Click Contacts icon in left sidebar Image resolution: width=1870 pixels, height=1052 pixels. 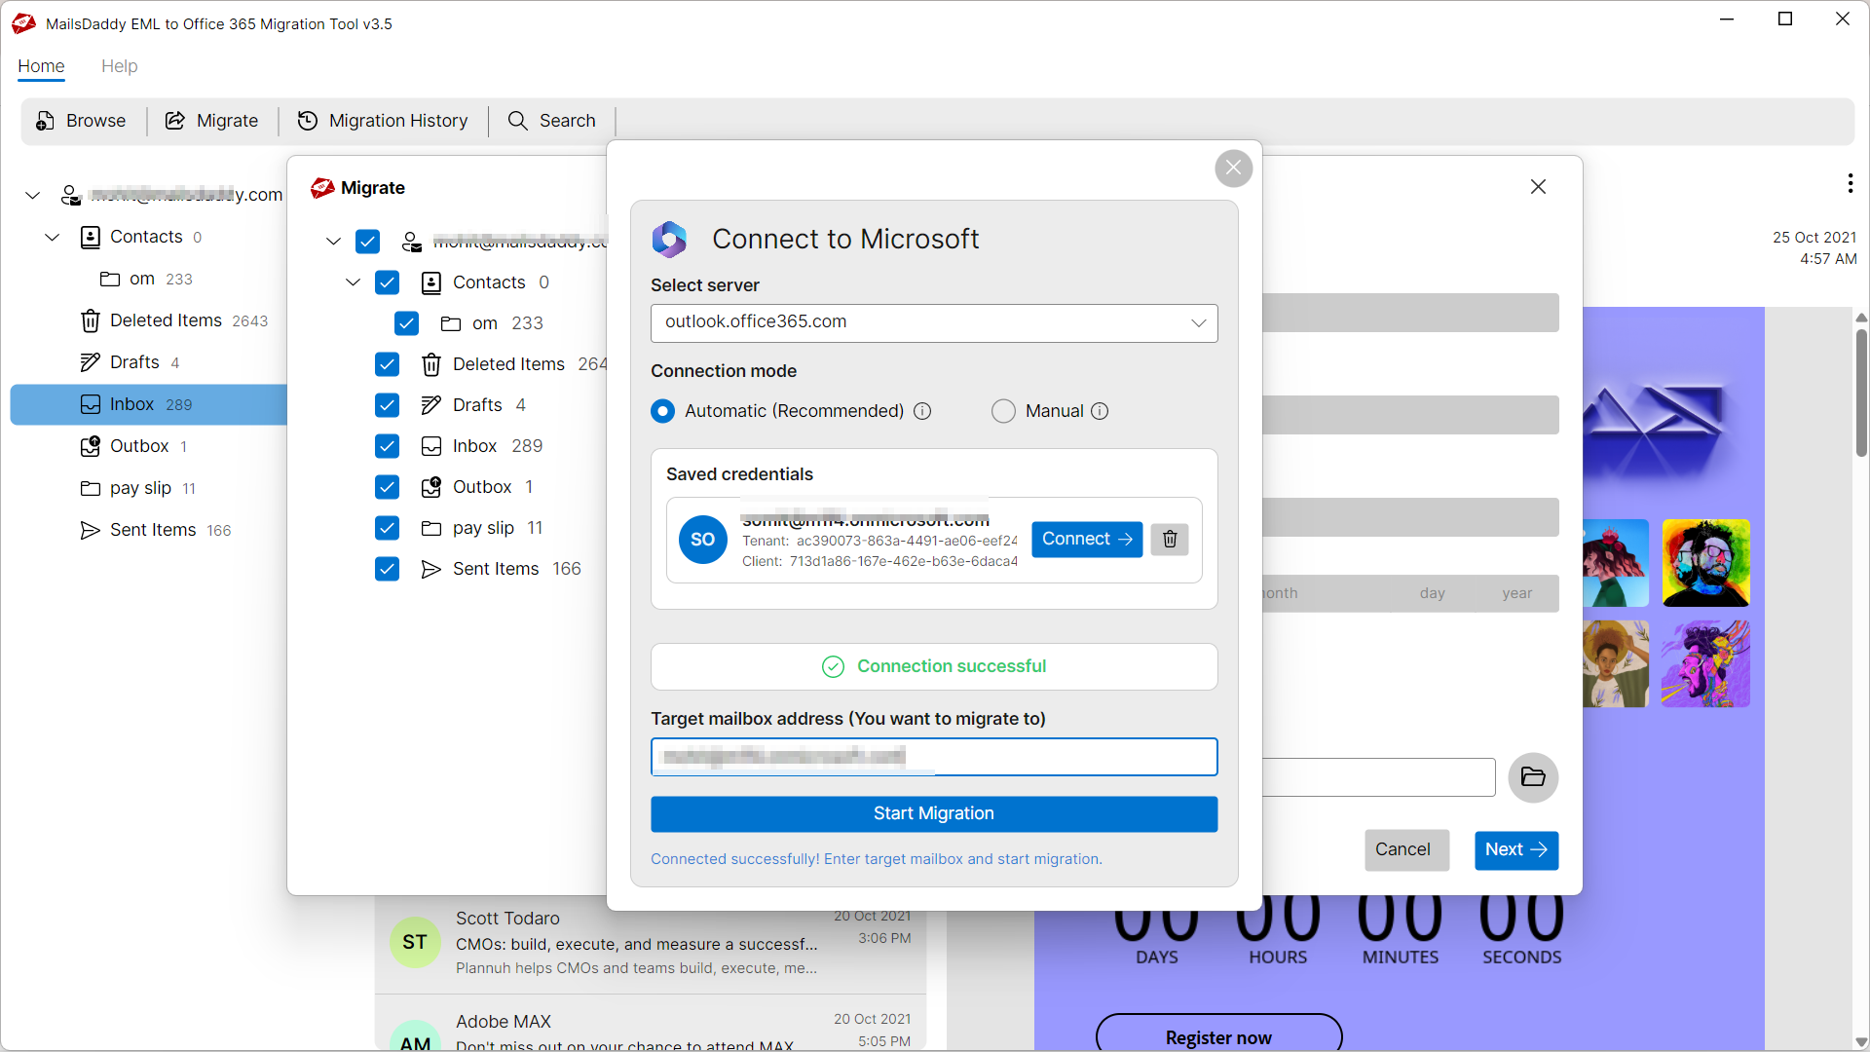[90, 237]
